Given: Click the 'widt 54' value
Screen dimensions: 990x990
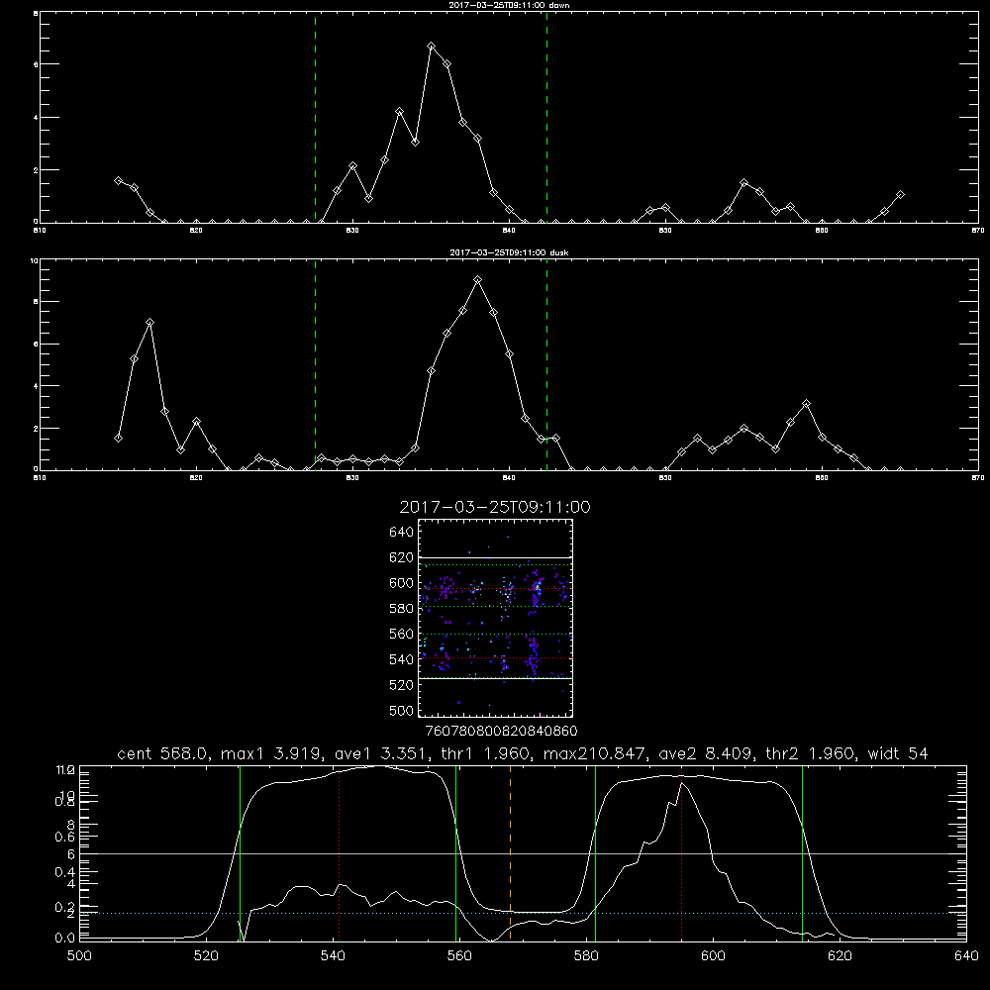Looking at the screenshot, I should pos(898,753).
